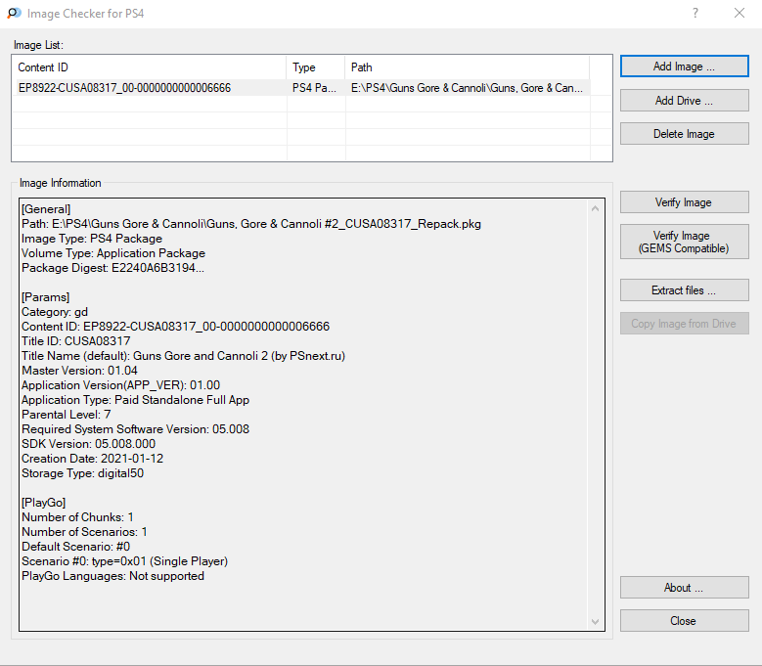Image resolution: width=762 pixels, height=666 pixels.
Task: Click the Path column header
Action: pyautogui.click(x=468, y=67)
